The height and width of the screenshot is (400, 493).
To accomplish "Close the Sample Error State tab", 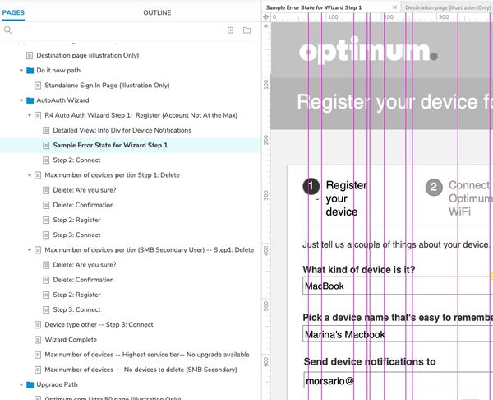I will [x=394, y=7].
